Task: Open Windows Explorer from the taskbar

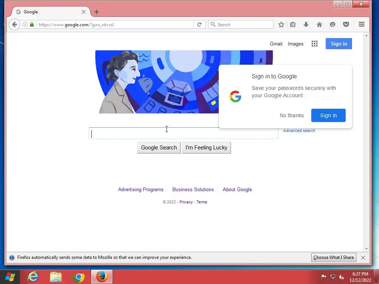Action: [56, 277]
